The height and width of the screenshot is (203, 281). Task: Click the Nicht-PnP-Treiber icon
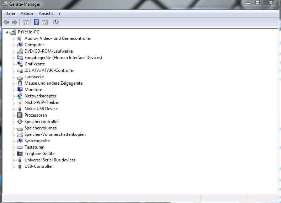tap(20, 102)
